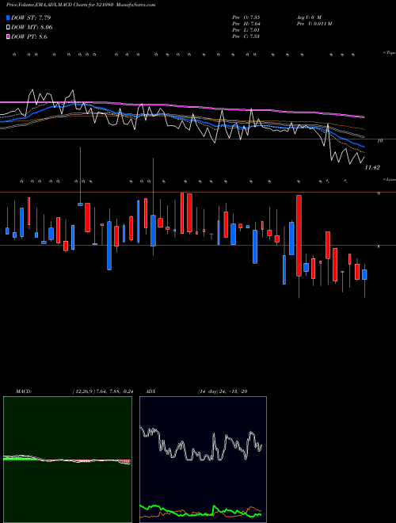Select the 'DOW MT: 8.06' legend label

click(x=32, y=28)
